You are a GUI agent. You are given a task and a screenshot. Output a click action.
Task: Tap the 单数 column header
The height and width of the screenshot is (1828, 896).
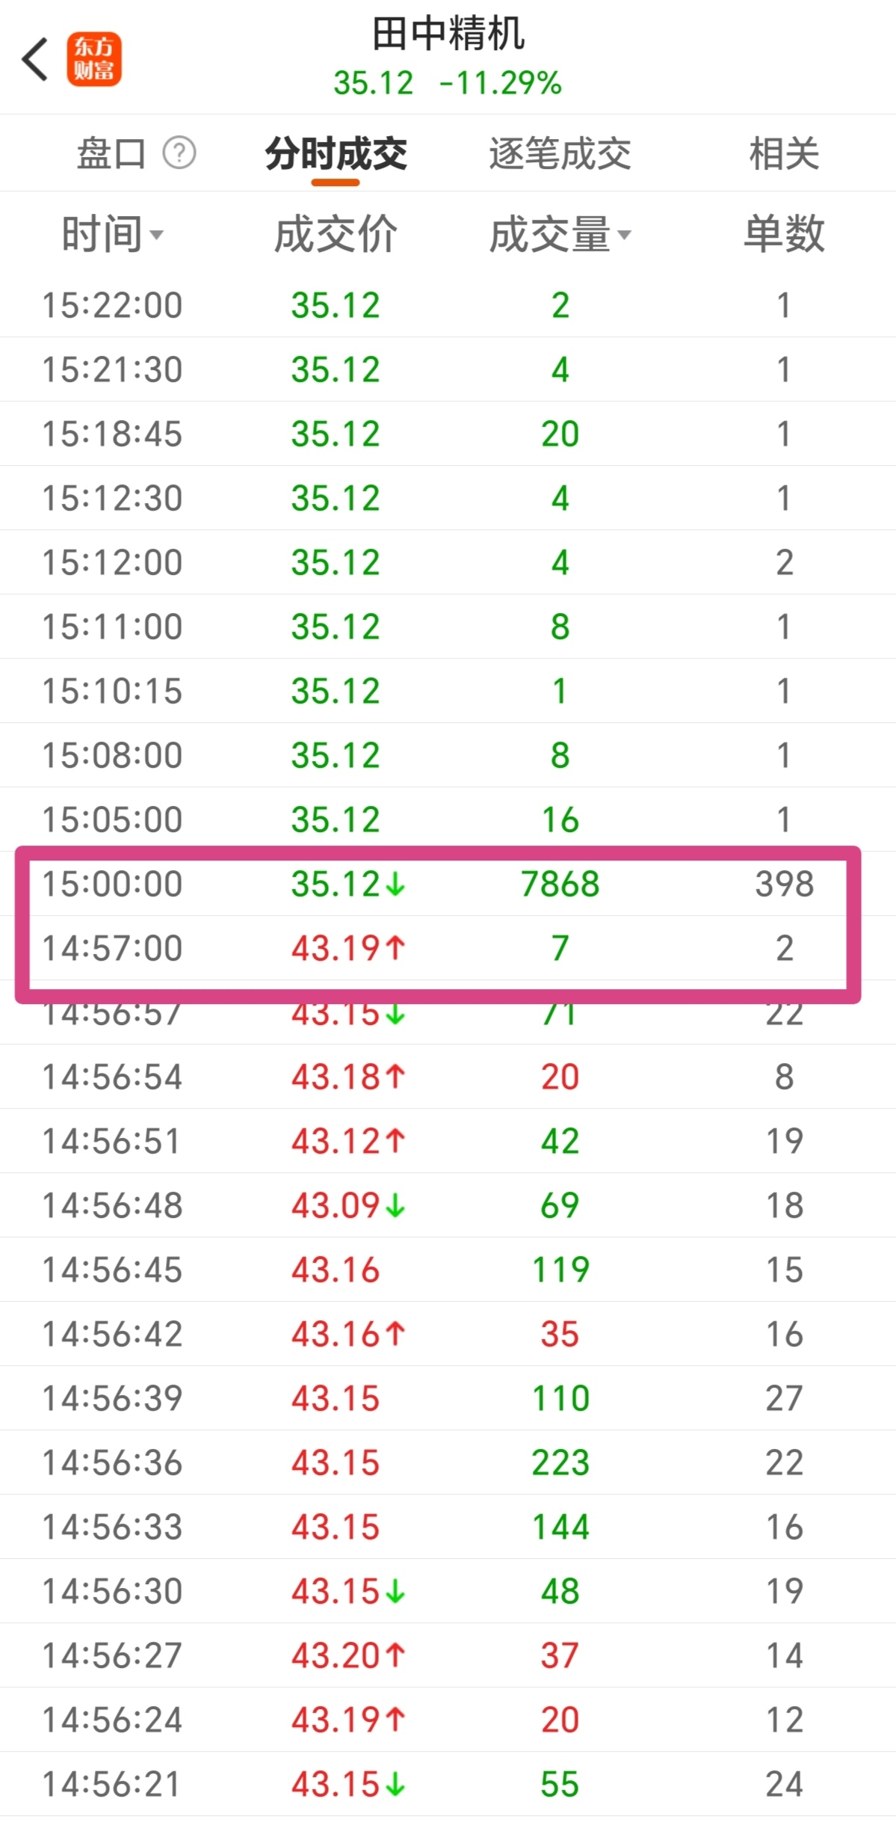[x=784, y=234]
